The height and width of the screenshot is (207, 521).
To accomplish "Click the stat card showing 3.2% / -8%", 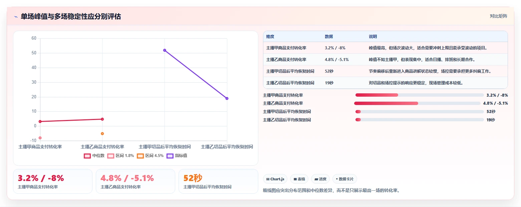I will (x=53, y=181).
